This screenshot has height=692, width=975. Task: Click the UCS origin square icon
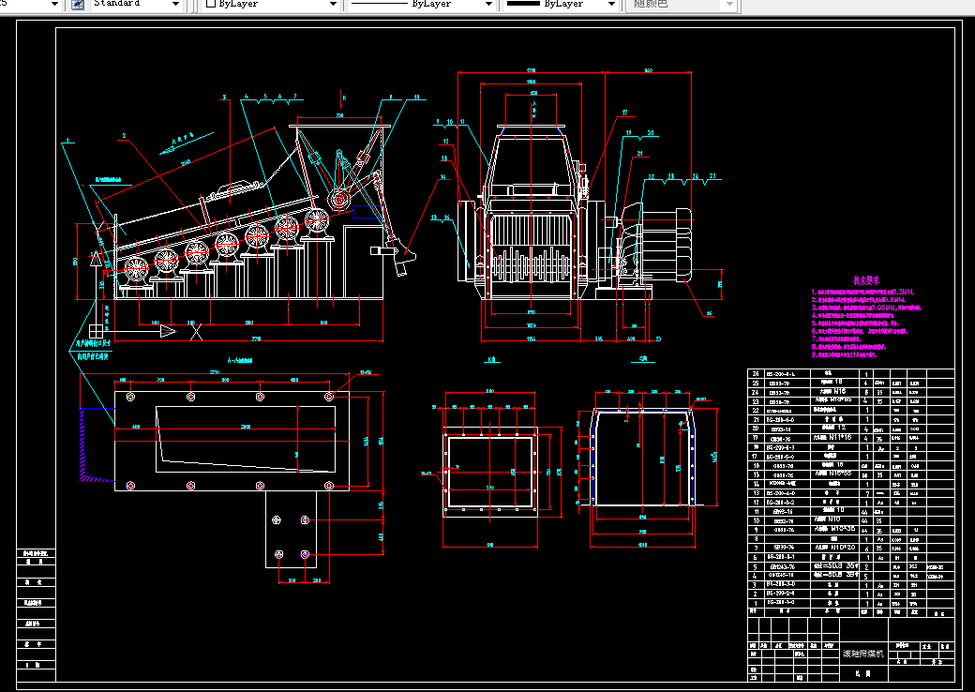tap(96, 331)
